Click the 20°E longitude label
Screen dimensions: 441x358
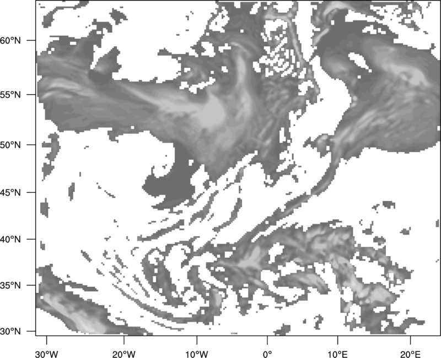click(410, 354)
